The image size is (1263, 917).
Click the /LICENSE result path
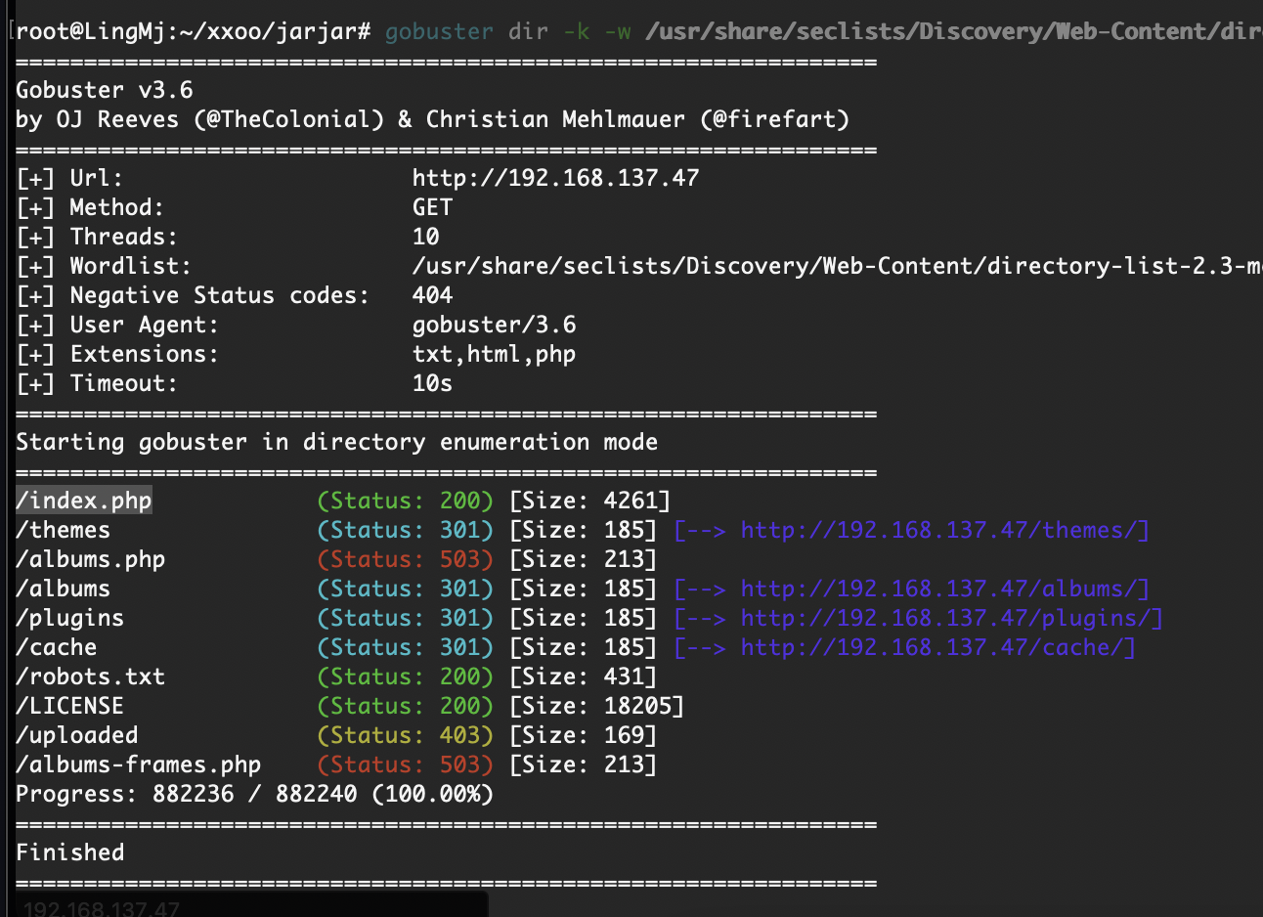click(x=70, y=706)
